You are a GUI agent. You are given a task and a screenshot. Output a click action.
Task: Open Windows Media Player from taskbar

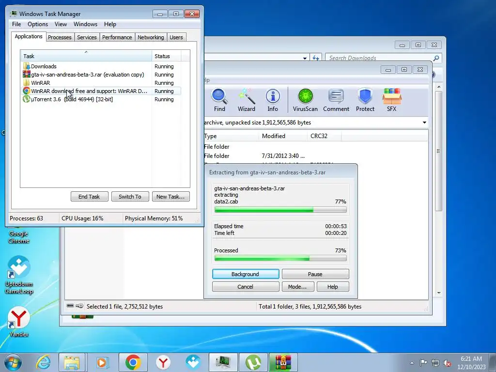(102, 362)
